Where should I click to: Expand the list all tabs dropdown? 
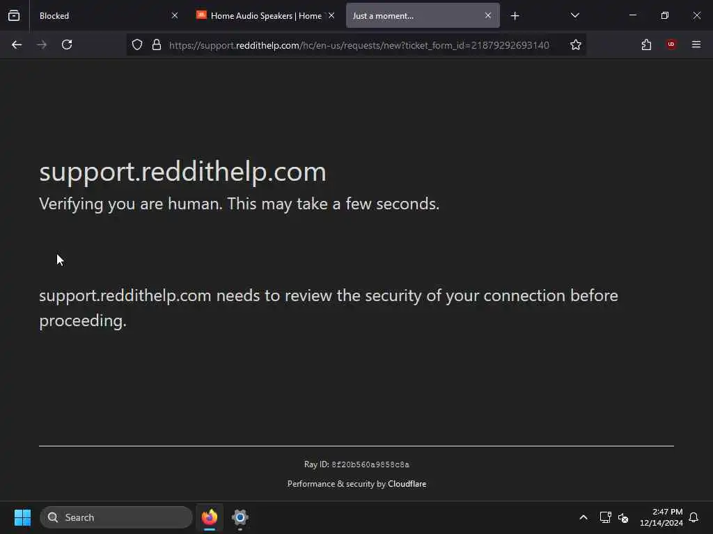tap(574, 15)
